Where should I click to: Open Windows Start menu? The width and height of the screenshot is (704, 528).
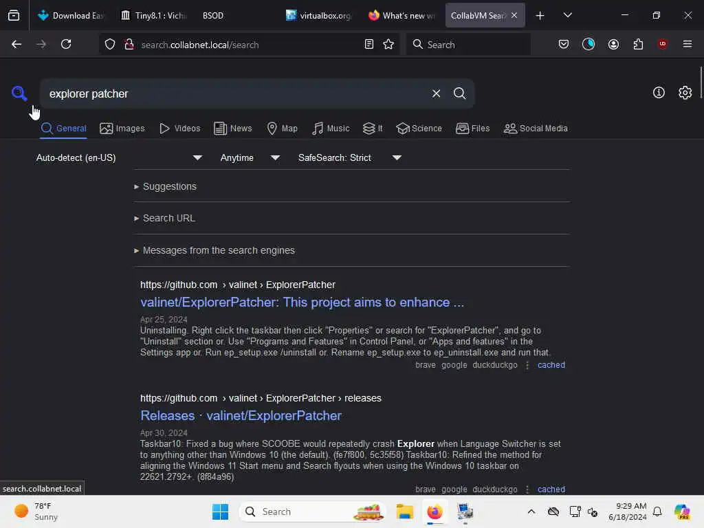point(220,511)
